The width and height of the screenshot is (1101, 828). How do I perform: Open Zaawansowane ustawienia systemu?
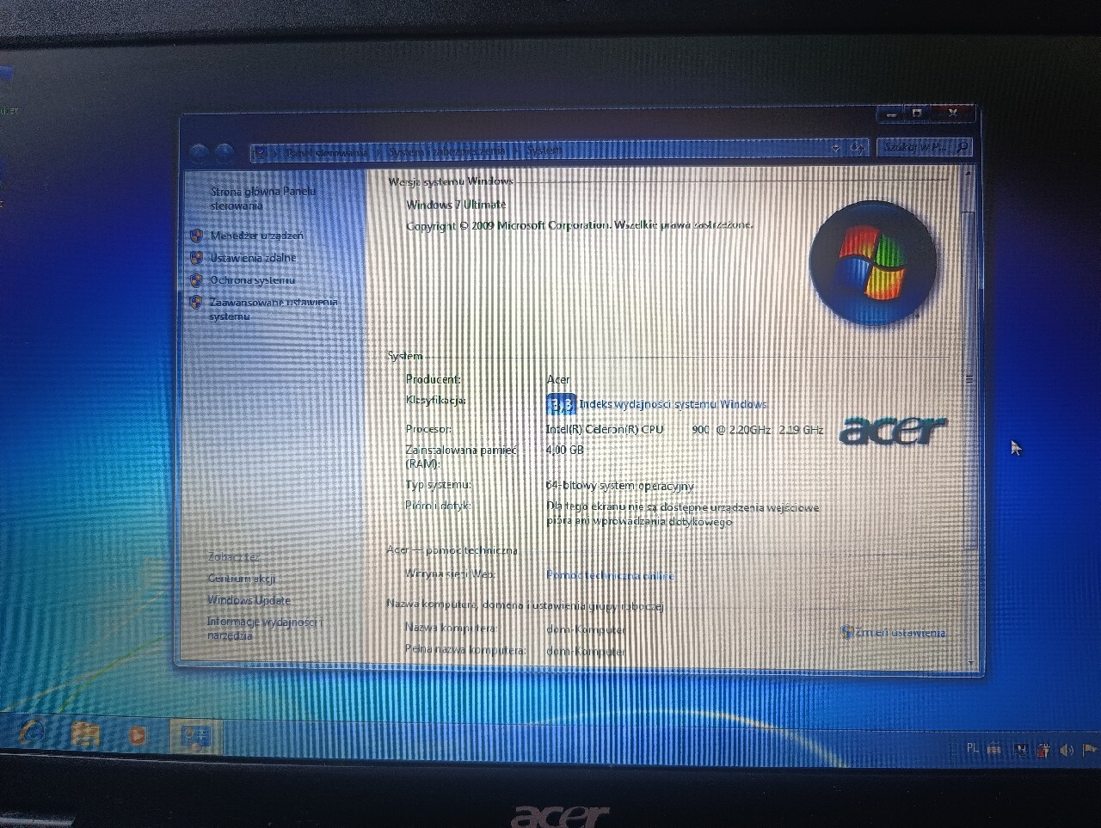pos(273,309)
